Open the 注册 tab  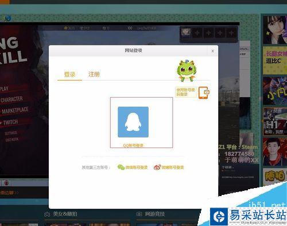(x=94, y=74)
